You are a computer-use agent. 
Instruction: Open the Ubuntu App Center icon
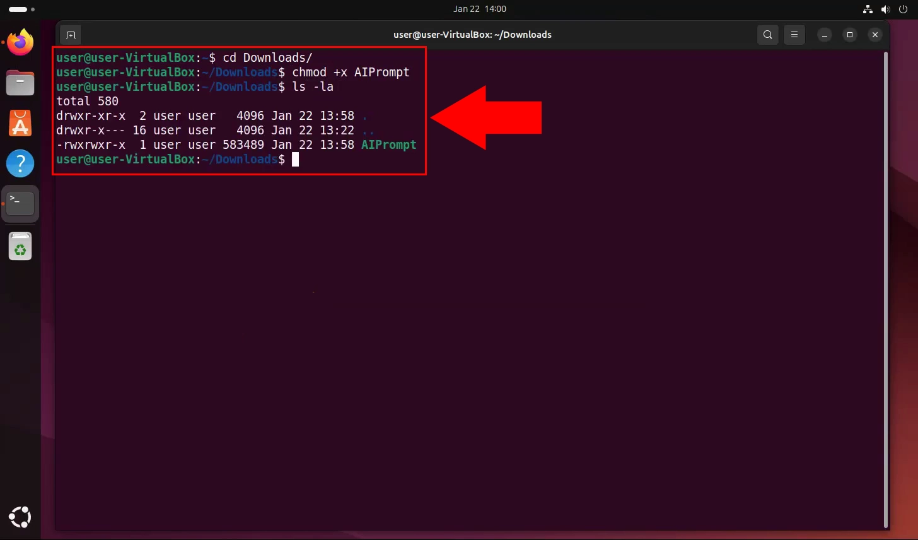tap(20, 123)
